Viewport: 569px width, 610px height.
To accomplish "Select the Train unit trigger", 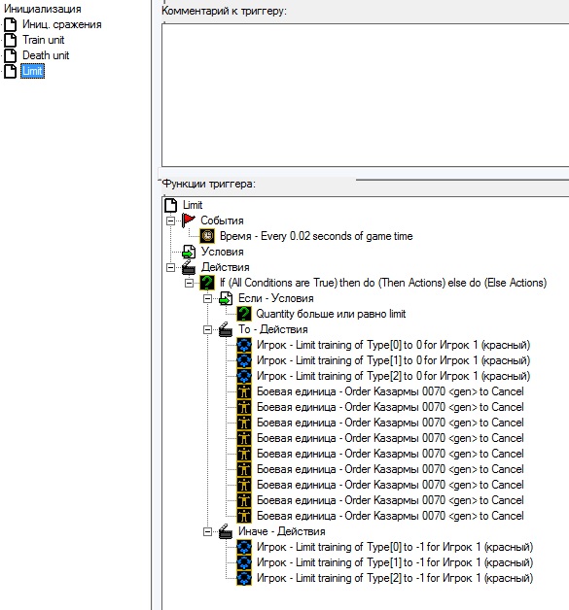I will (43, 40).
